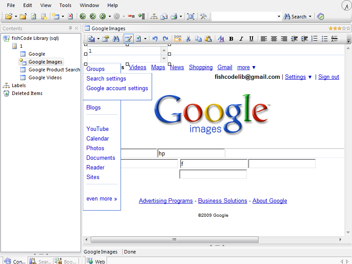Click the sync icon beside Search

[320, 16]
